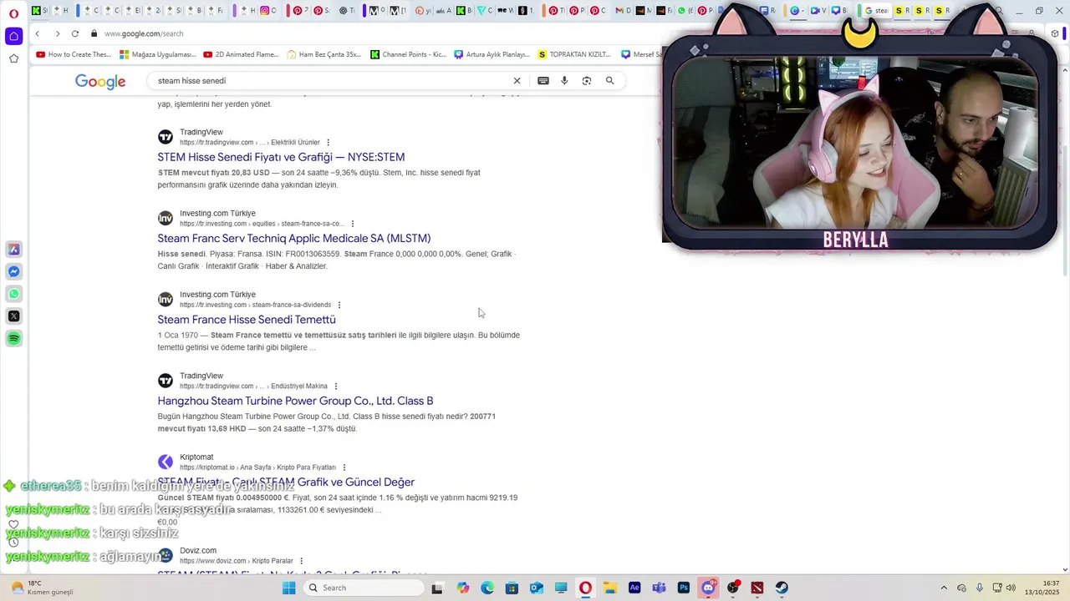Image resolution: width=1070 pixels, height=601 pixels.
Task: Open Dota 2 from the taskbar
Action: tap(757, 588)
